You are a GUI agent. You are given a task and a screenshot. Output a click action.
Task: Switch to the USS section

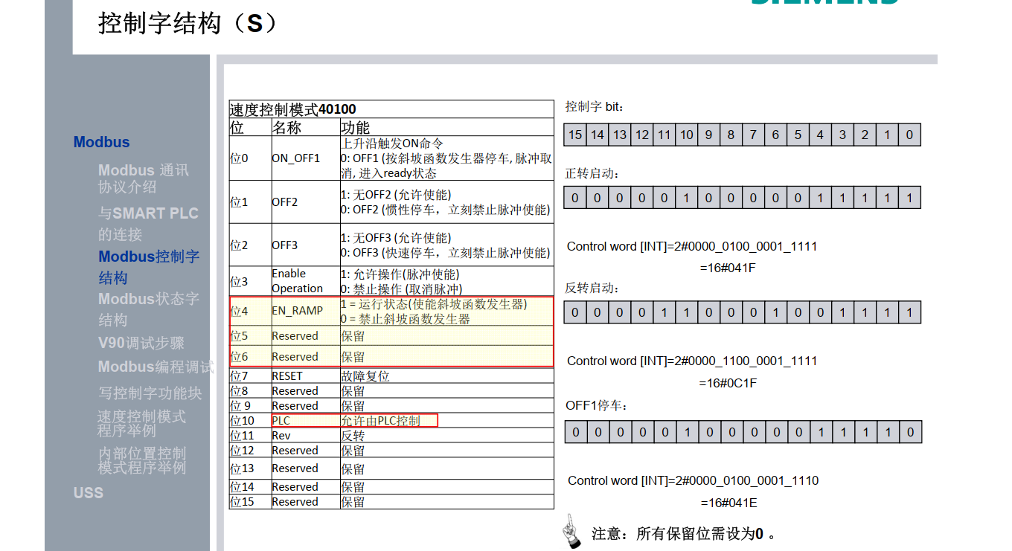[x=88, y=492]
